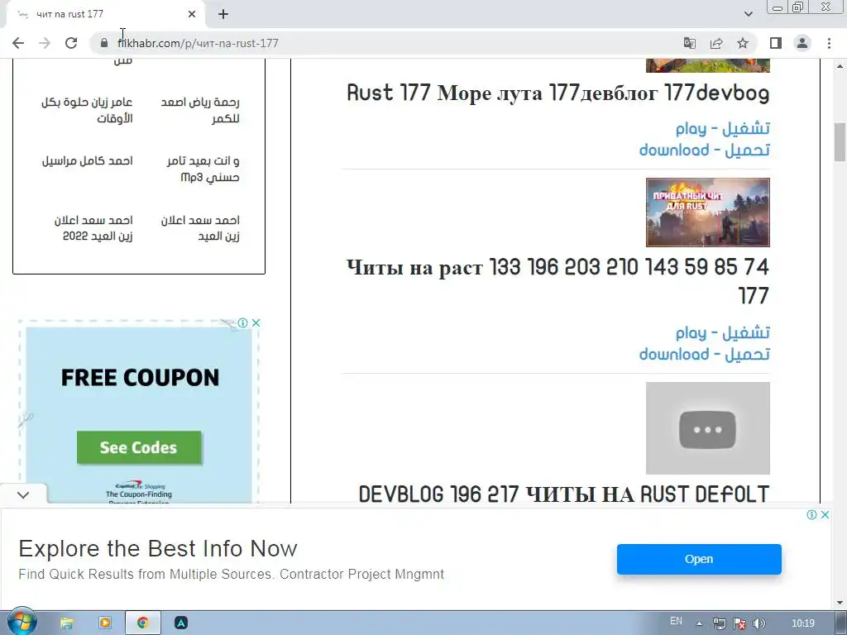Click the Explore the Best Info Now headline
847x635 pixels.
click(158, 549)
